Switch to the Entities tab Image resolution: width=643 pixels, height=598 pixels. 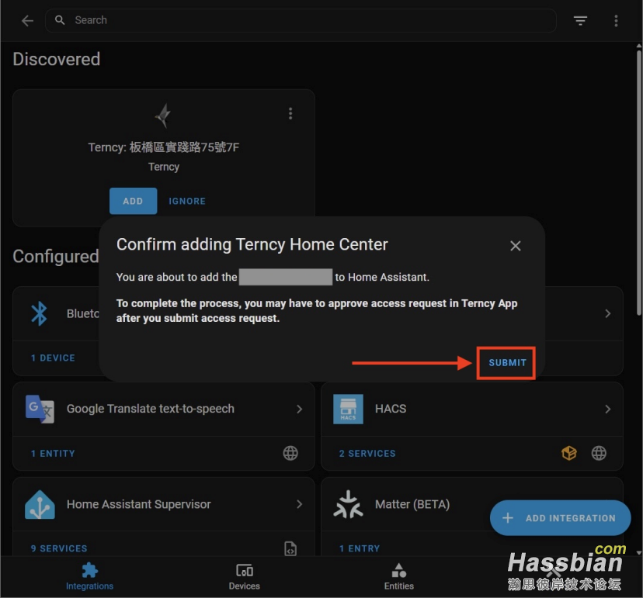coord(399,577)
